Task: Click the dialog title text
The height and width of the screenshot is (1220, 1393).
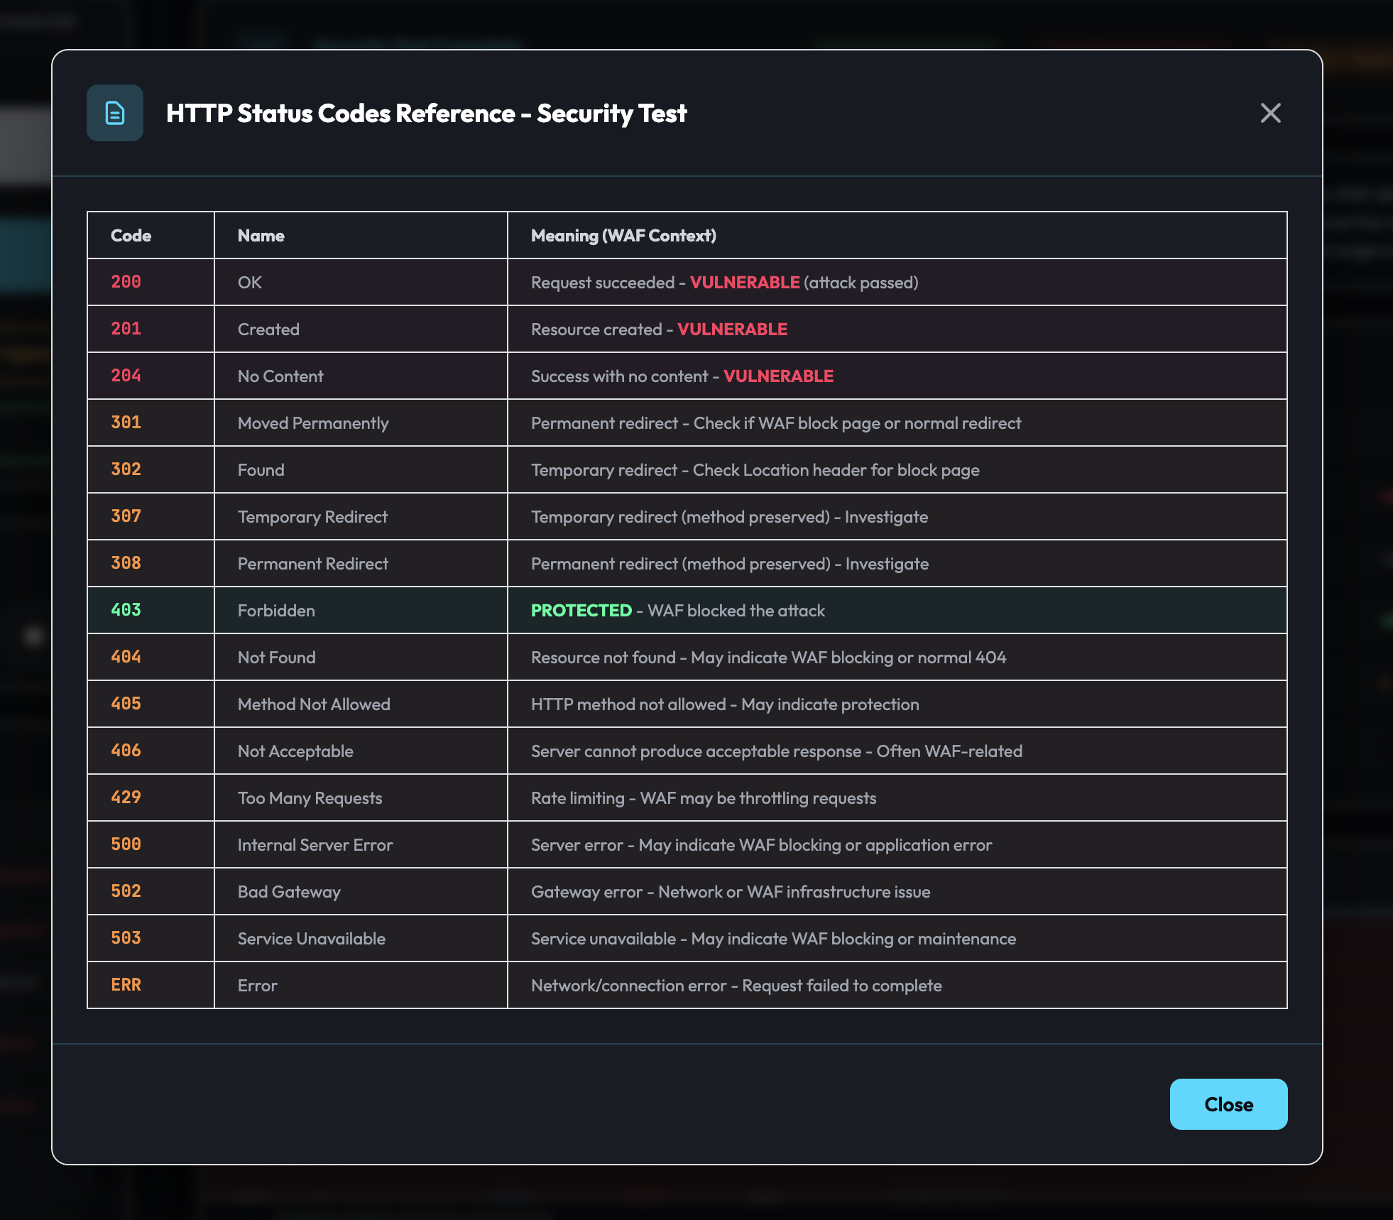Action: click(426, 114)
